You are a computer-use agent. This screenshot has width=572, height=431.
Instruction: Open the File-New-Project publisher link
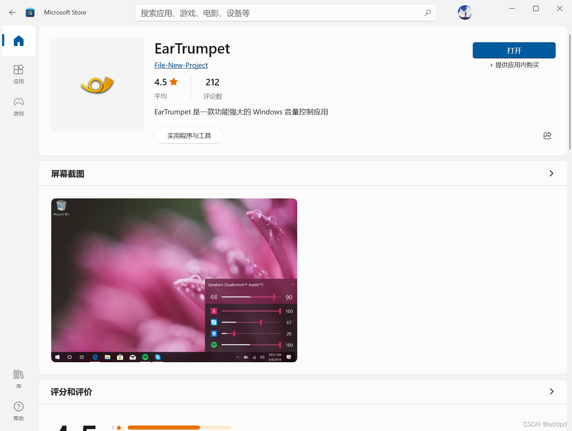[x=181, y=65]
